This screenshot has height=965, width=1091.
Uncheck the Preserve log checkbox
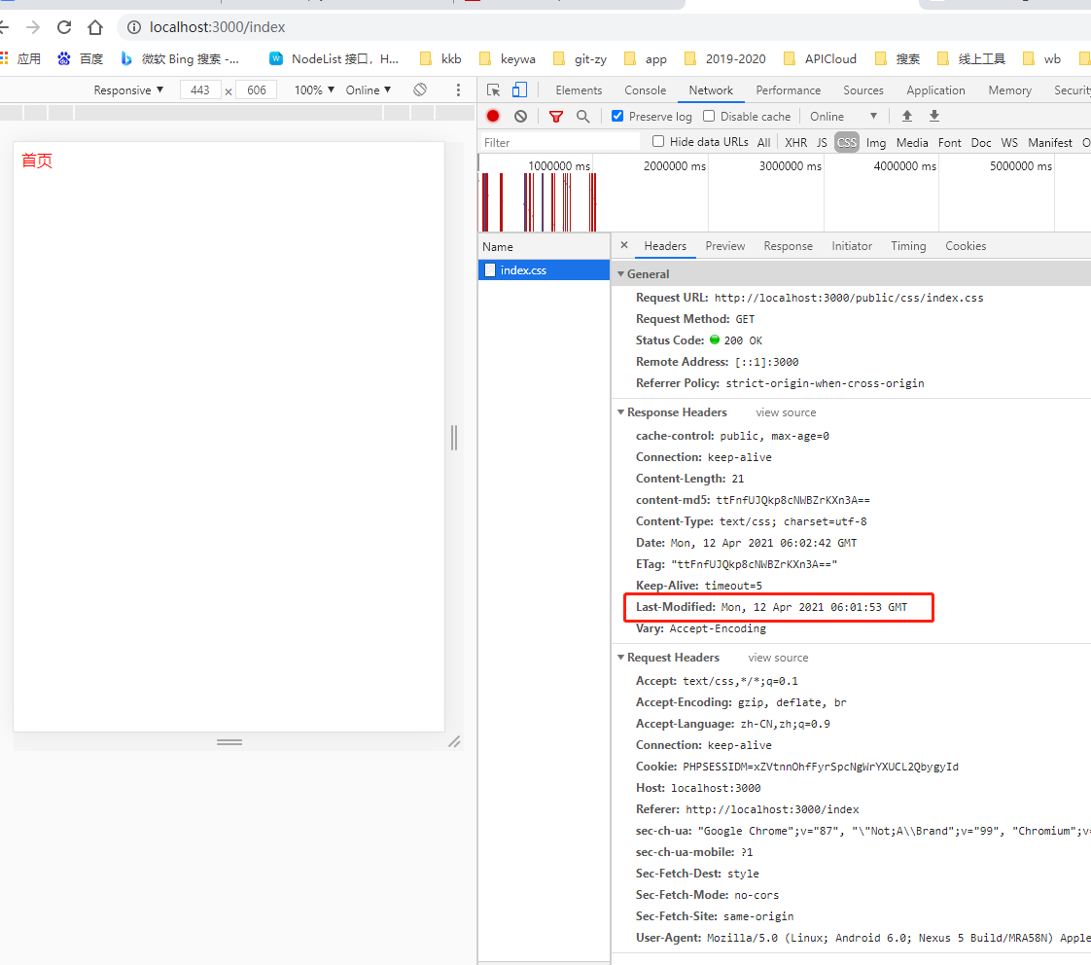coord(617,117)
